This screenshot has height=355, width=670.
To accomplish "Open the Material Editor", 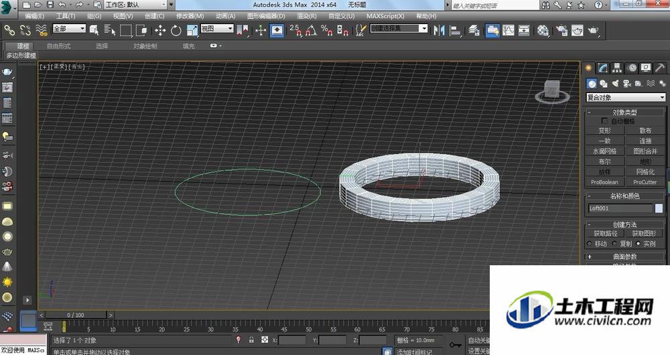I will (x=543, y=30).
